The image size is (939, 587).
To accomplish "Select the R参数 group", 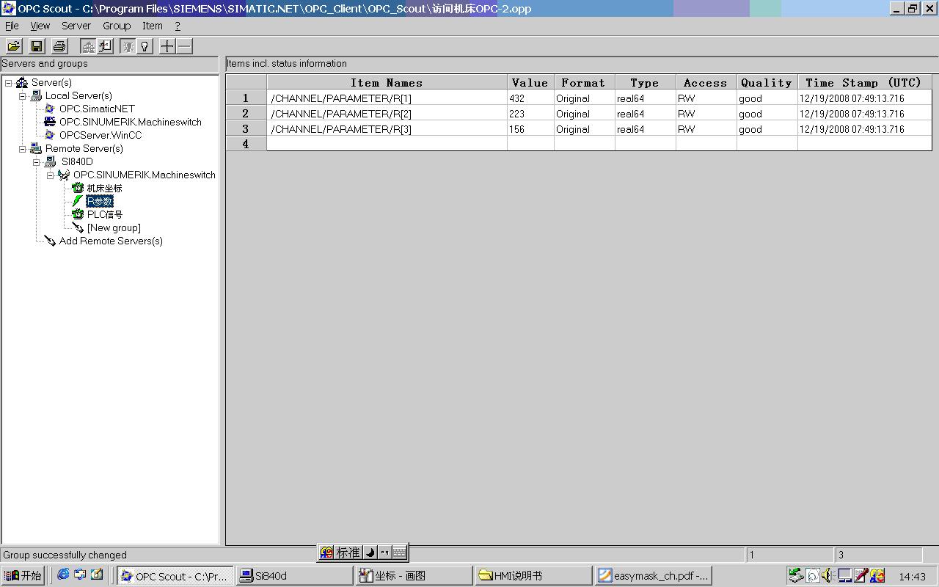I will [100, 202].
